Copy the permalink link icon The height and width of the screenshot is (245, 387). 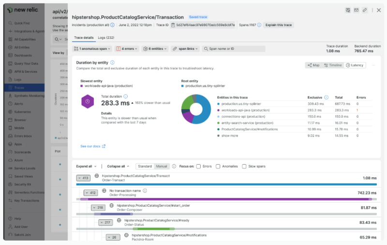(365, 10)
